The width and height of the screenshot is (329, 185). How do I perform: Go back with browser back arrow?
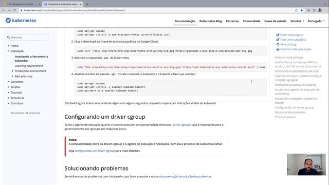pos(4,10)
